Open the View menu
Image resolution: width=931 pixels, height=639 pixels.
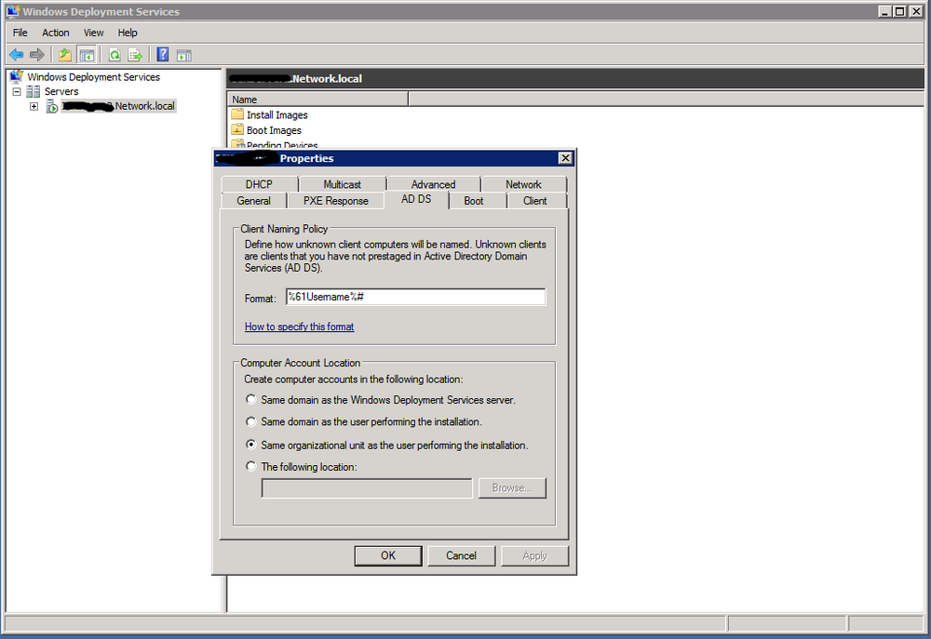click(x=93, y=33)
